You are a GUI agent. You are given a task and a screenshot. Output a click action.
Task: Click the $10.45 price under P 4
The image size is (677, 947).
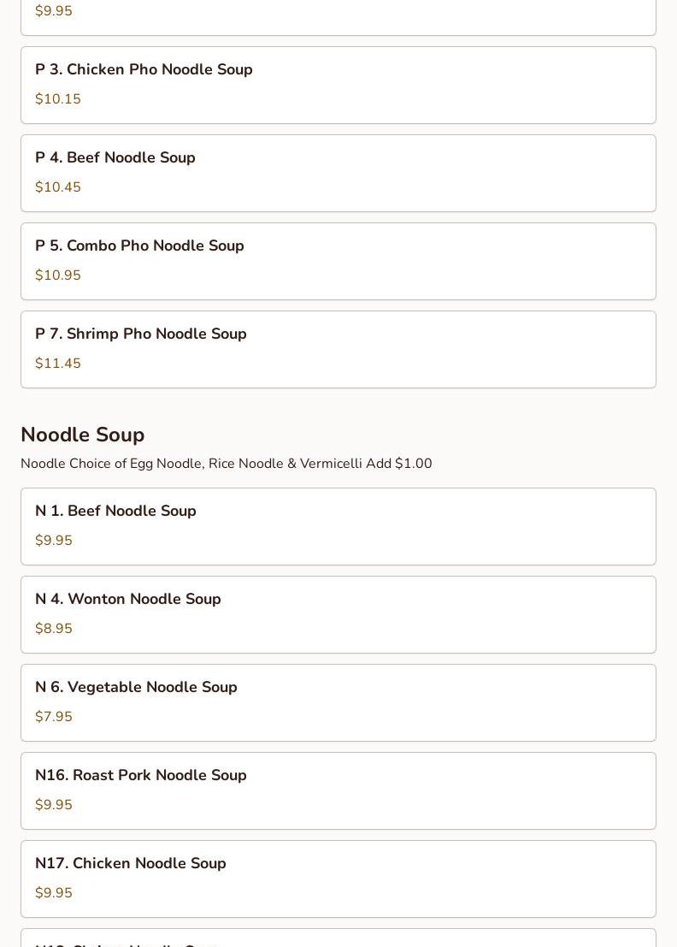point(58,187)
